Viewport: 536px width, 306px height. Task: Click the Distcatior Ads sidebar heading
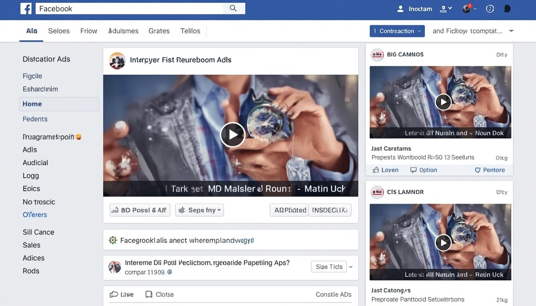pos(46,59)
